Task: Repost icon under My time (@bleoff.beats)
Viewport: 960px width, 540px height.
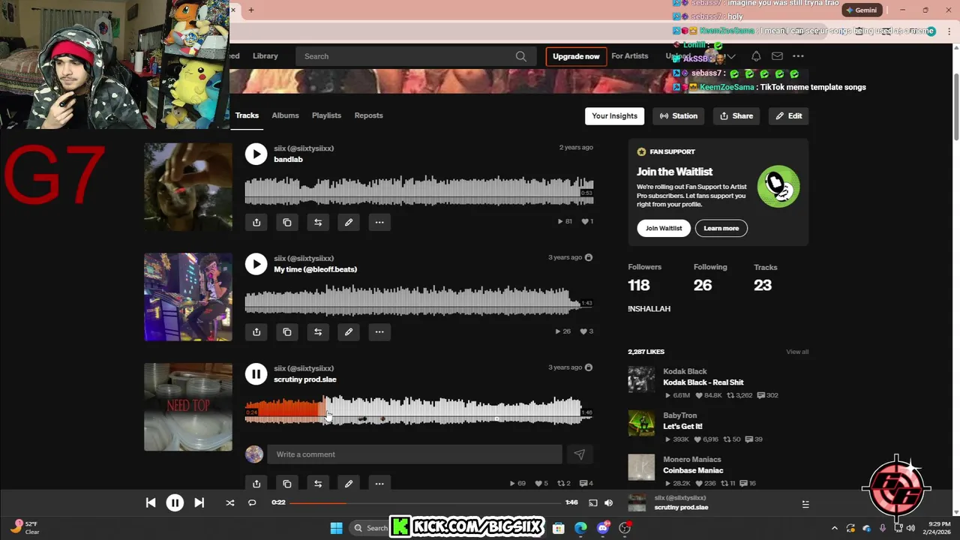Action: (318, 331)
